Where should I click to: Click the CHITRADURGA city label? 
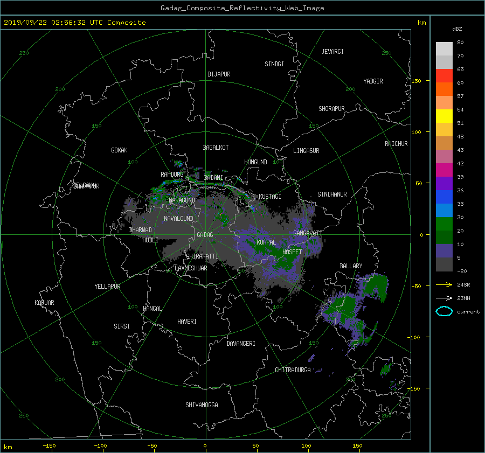coord(293,370)
